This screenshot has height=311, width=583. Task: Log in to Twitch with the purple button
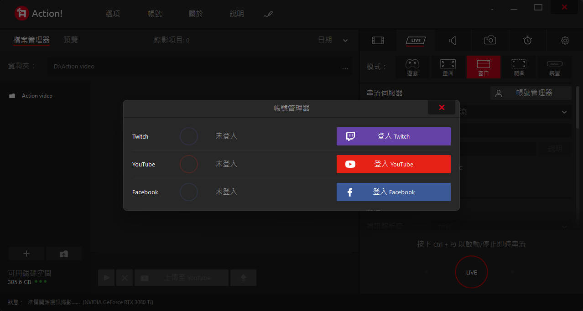tap(393, 136)
